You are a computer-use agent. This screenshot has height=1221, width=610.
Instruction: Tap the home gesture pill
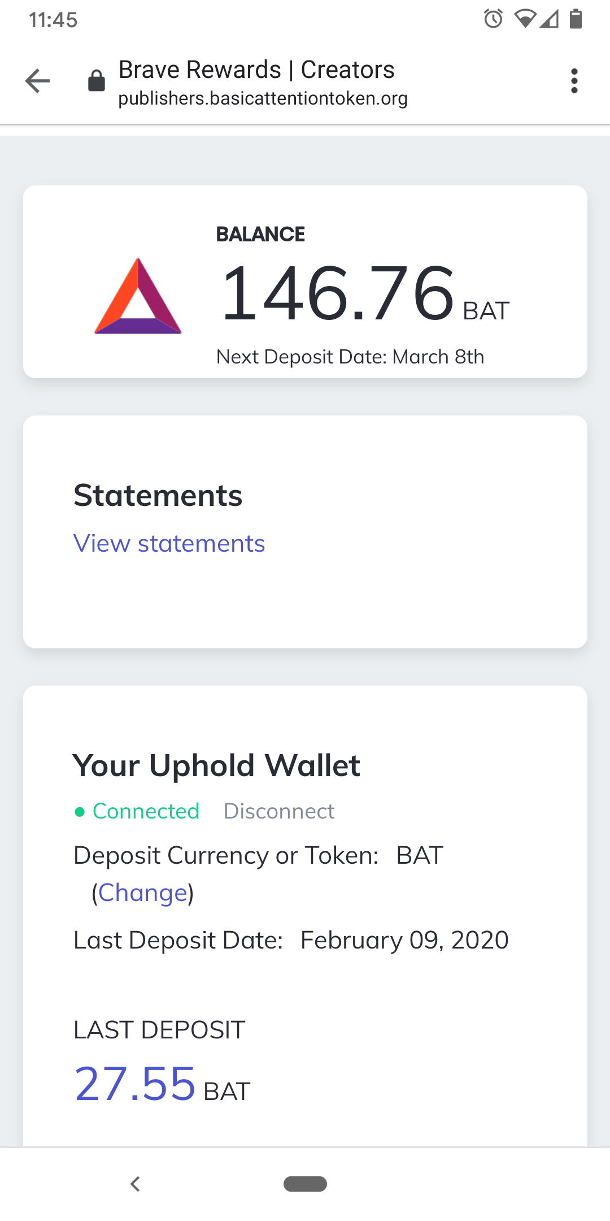pos(305,1184)
